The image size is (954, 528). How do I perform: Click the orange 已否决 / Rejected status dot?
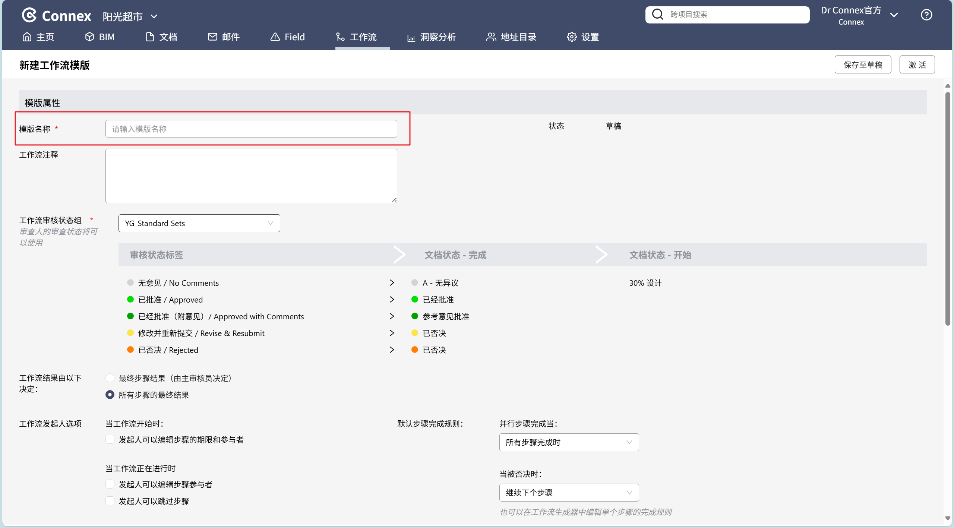[130, 350]
